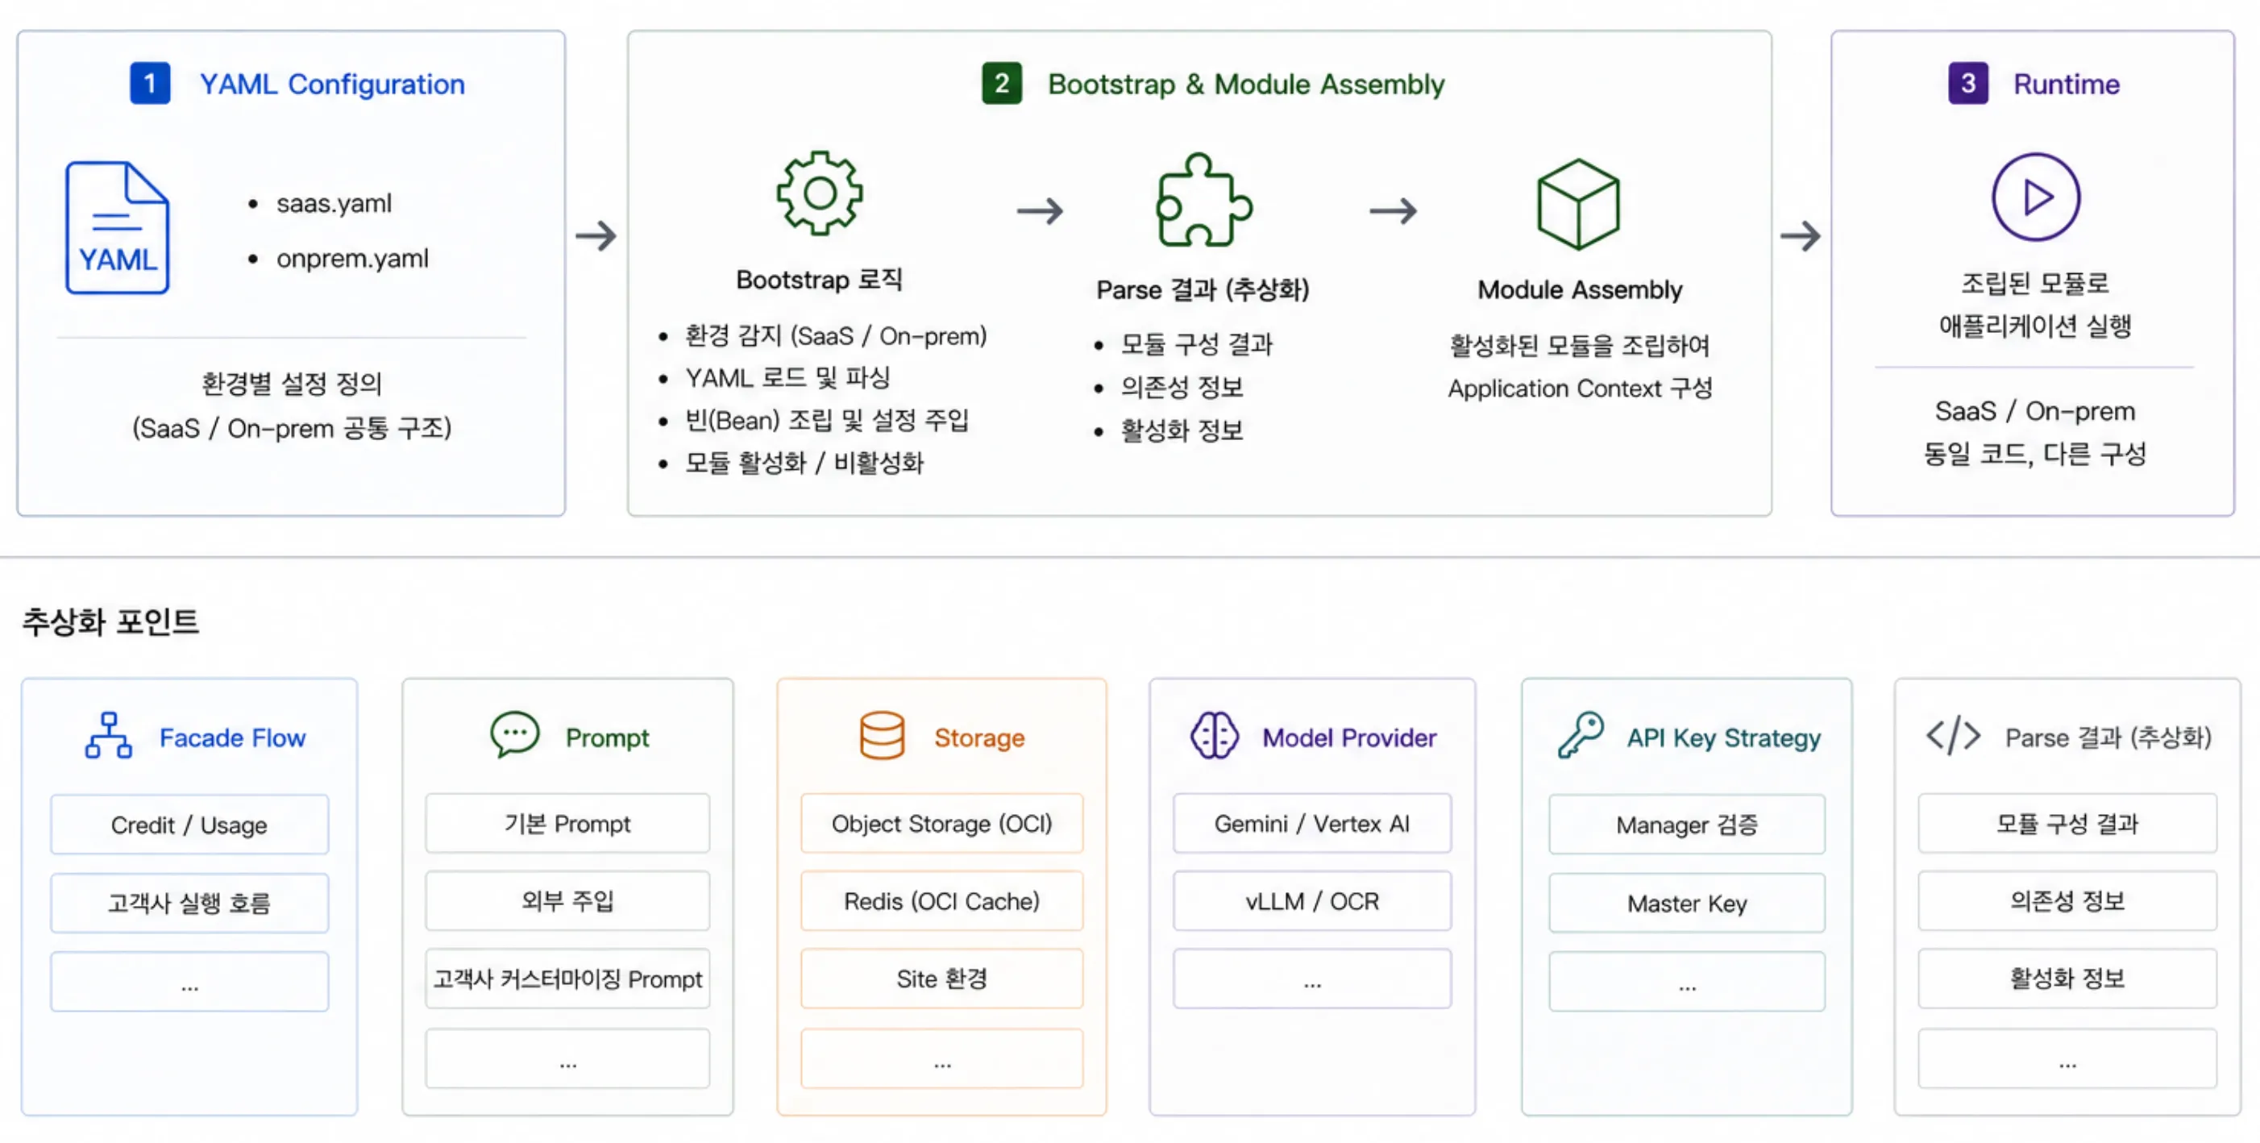Click 활성화 정보 bullet in step 2
The width and height of the screenshot is (2260, 1143).
[x=1182, y=430]
